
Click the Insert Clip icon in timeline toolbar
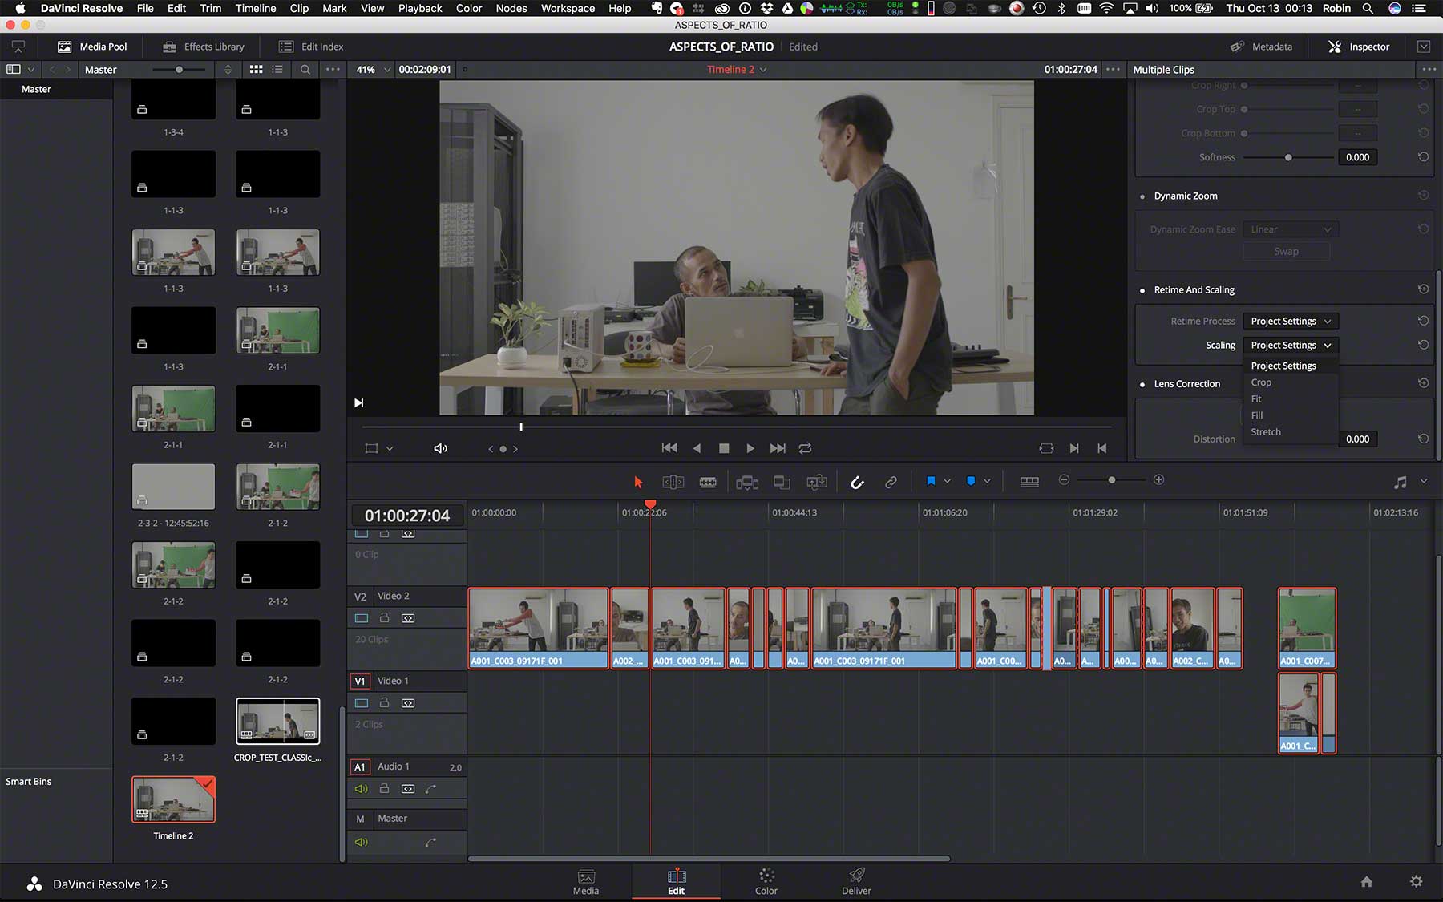pos(747,482)
